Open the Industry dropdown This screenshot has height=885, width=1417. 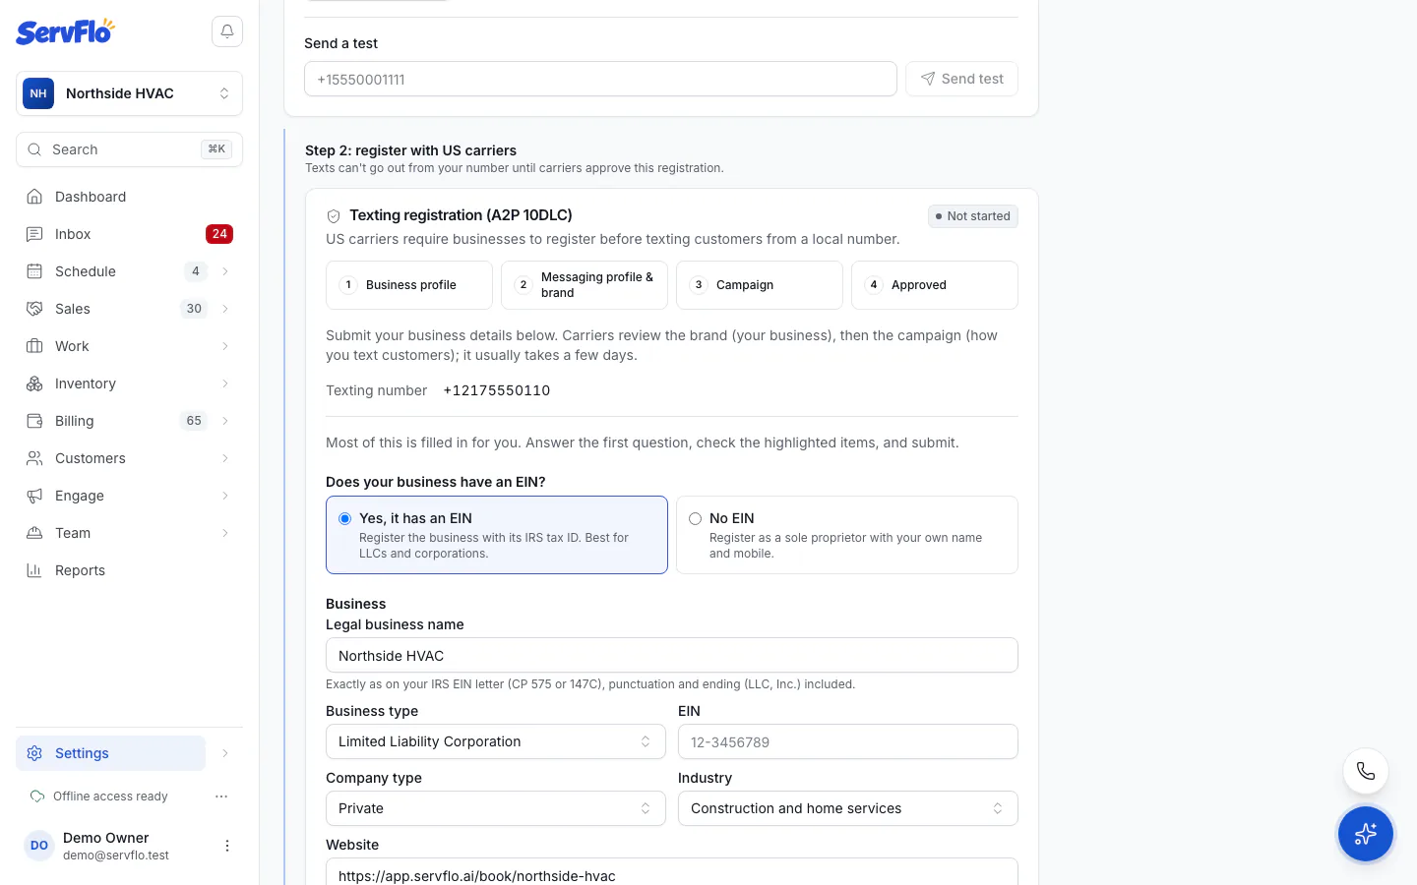(x=848, y=808)
